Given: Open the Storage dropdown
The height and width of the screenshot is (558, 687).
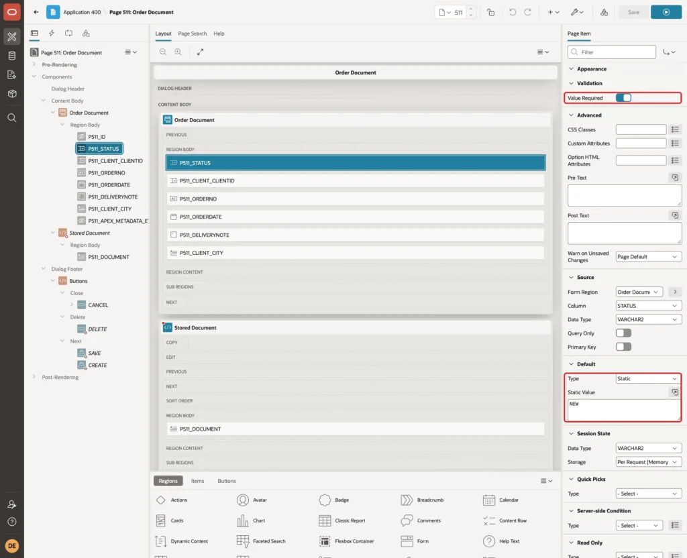Looking at the screenshot, I should pyautogui.click(x=648, y=461).
